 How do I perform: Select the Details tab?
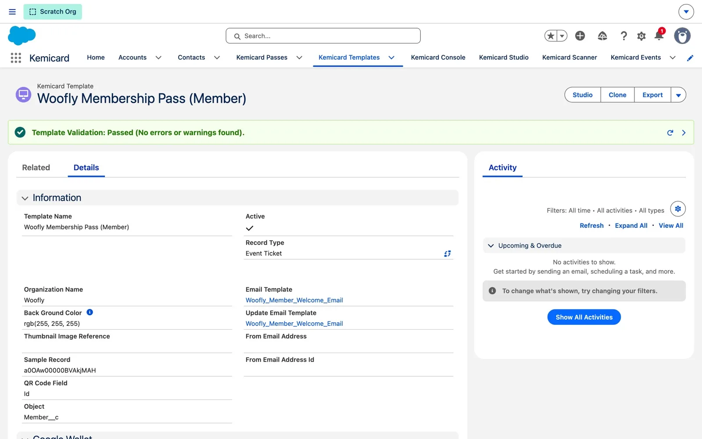pyautogui.click(x=86, y=168)
